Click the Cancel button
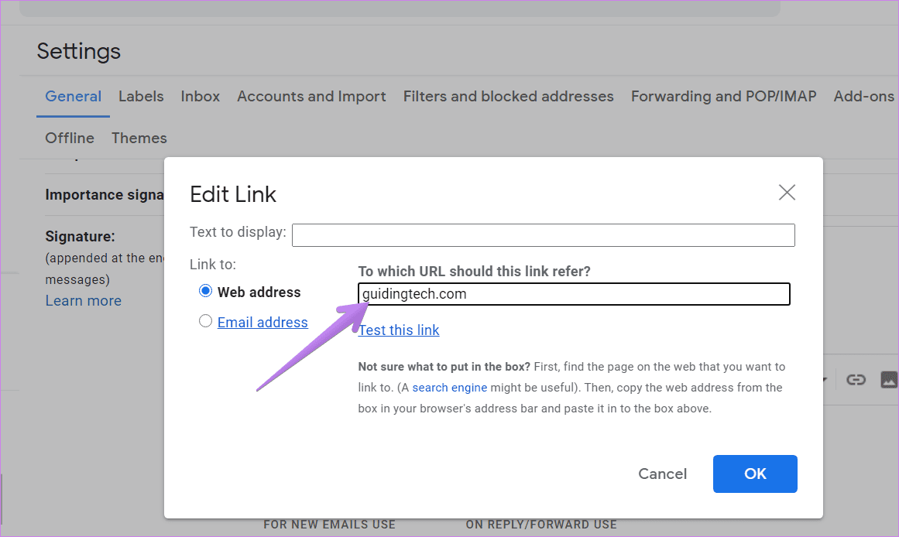Viewport: 899px width, 537px height. click(x=662, y=474)
